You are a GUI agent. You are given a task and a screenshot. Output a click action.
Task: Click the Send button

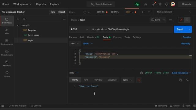[180, 29]
